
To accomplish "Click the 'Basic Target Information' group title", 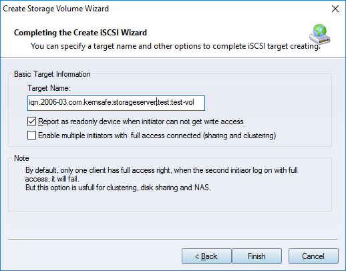I will coord(52,74).
